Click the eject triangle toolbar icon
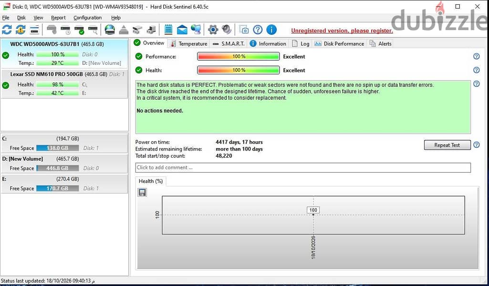 click(124, 30)
